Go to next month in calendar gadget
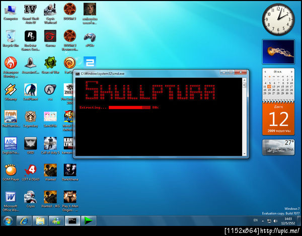Viewport: 302px width, 236px height. pos(291,71)
